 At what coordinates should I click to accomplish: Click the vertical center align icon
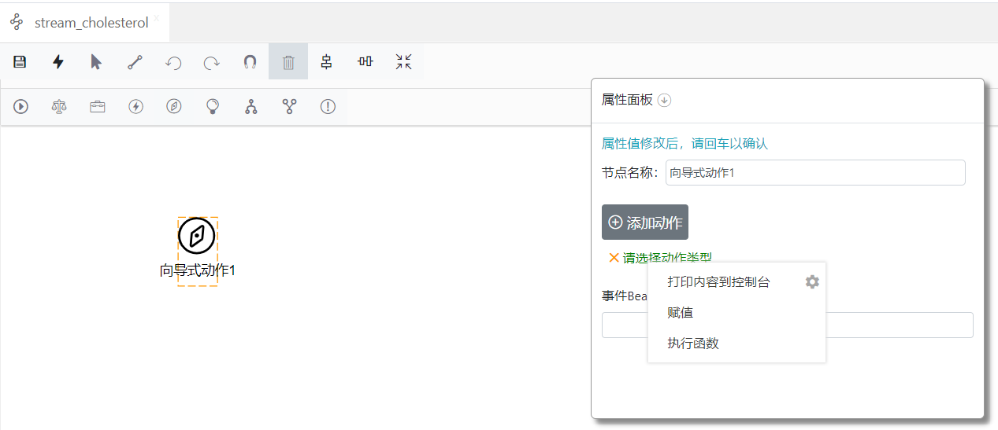click(x=326, y=62)
